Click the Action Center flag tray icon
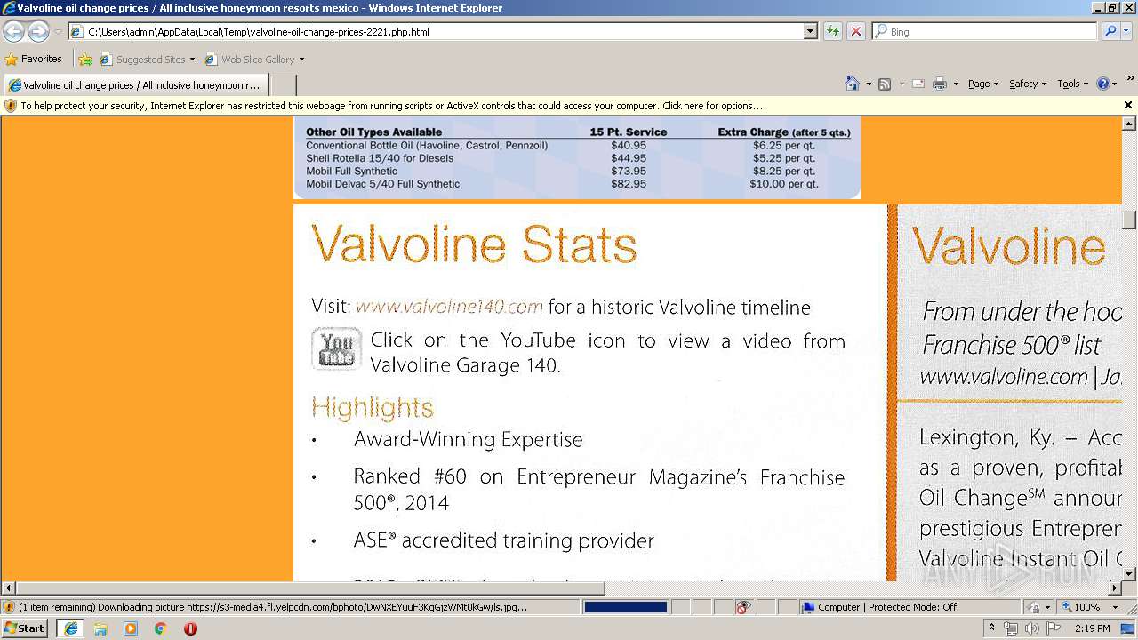The width and height of the screenshot is (1138, 640). [1054, 628]
